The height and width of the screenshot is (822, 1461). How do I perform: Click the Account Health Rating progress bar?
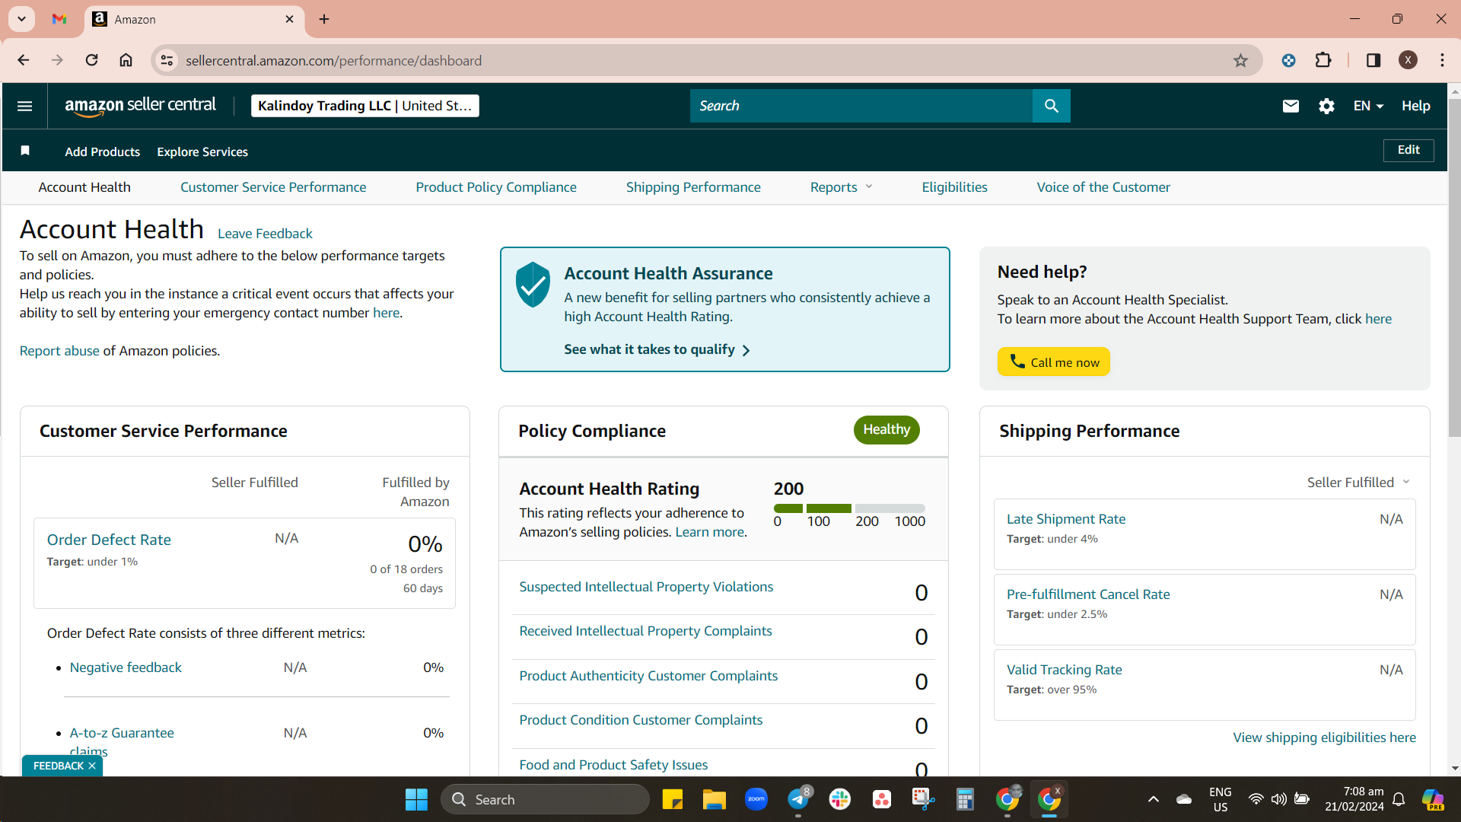[x=849, y=508]
